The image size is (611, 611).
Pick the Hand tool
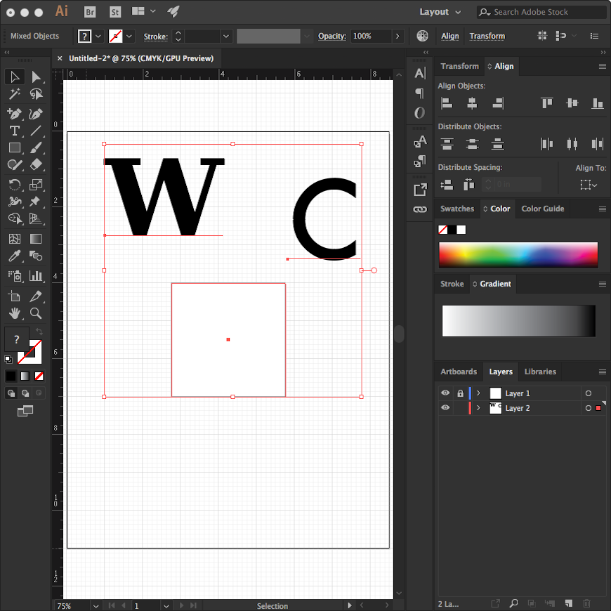[x=14, y=313]
